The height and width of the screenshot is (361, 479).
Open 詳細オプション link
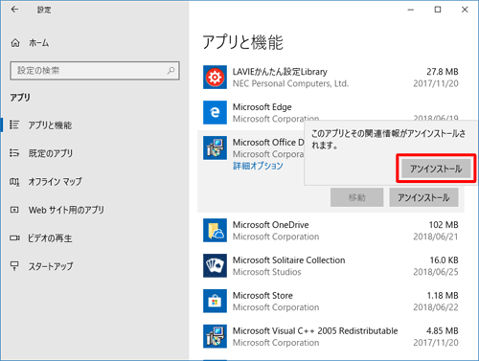pos(258,166)
